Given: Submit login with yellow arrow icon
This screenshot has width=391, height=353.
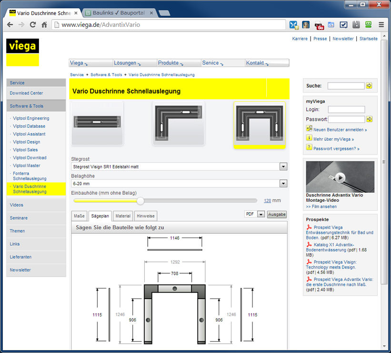Looking at the screenshot, I should [x=369, y=119].
